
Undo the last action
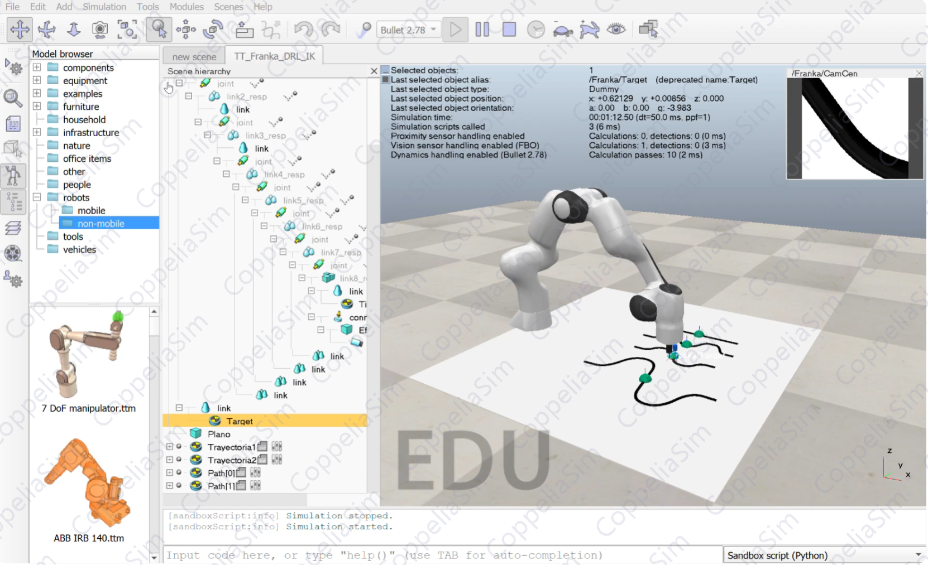pyautogui.click(x=303, y=29)
